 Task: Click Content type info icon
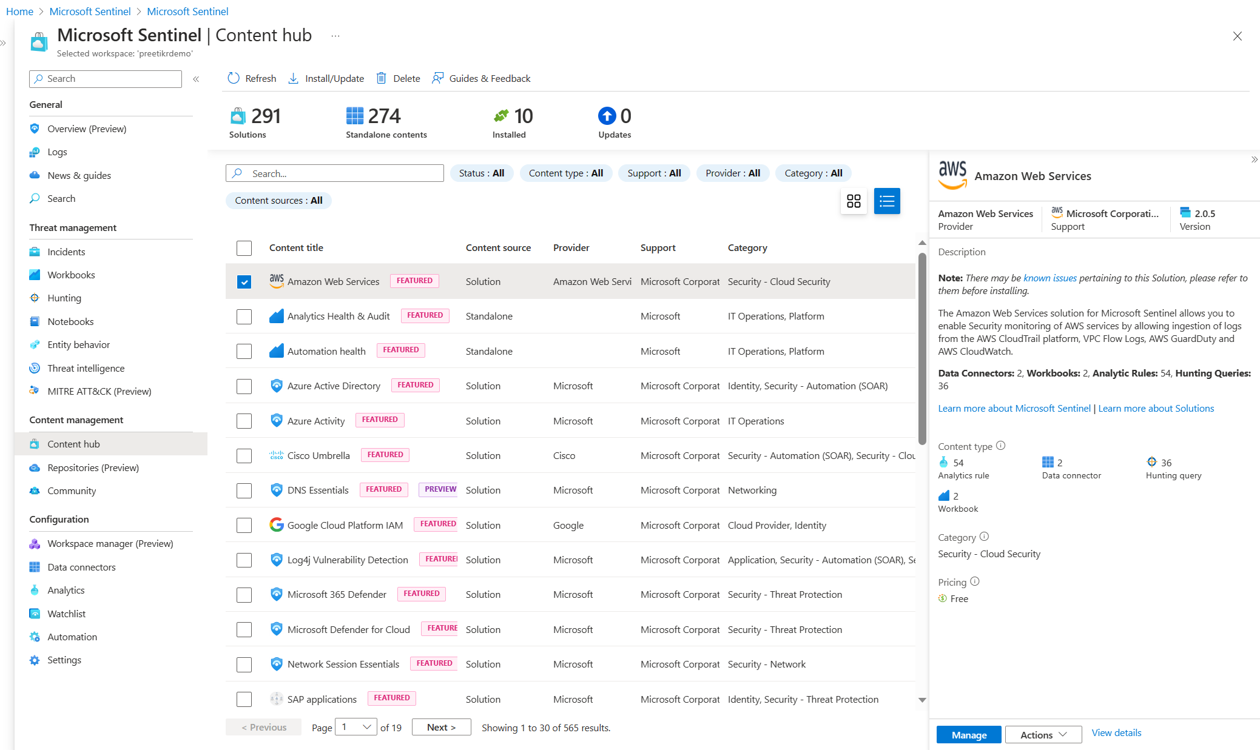[x=1001, y=446]
